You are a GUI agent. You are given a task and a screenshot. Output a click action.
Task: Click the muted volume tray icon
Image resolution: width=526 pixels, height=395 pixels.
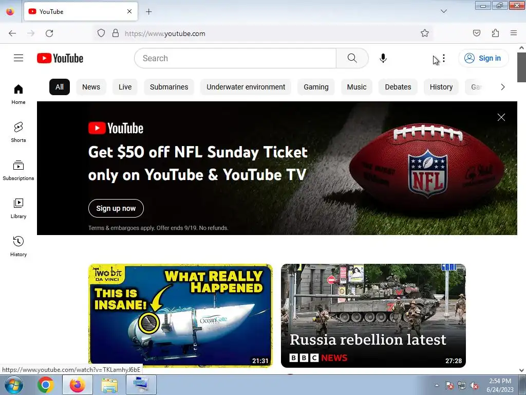pyautogui.click(x=474, y=385)
